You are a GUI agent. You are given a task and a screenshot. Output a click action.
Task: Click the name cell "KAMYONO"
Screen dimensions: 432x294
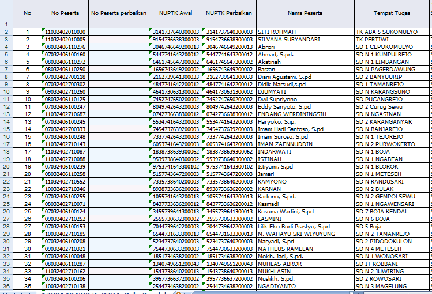click(x=305, y=182)
